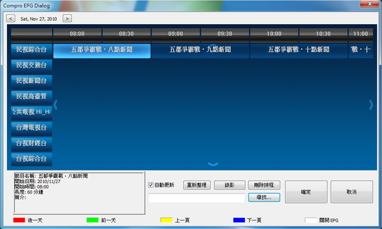The width and height of the screenshot is (382, 229).
Task: Click the 重新整理 button
Action: 197,185
